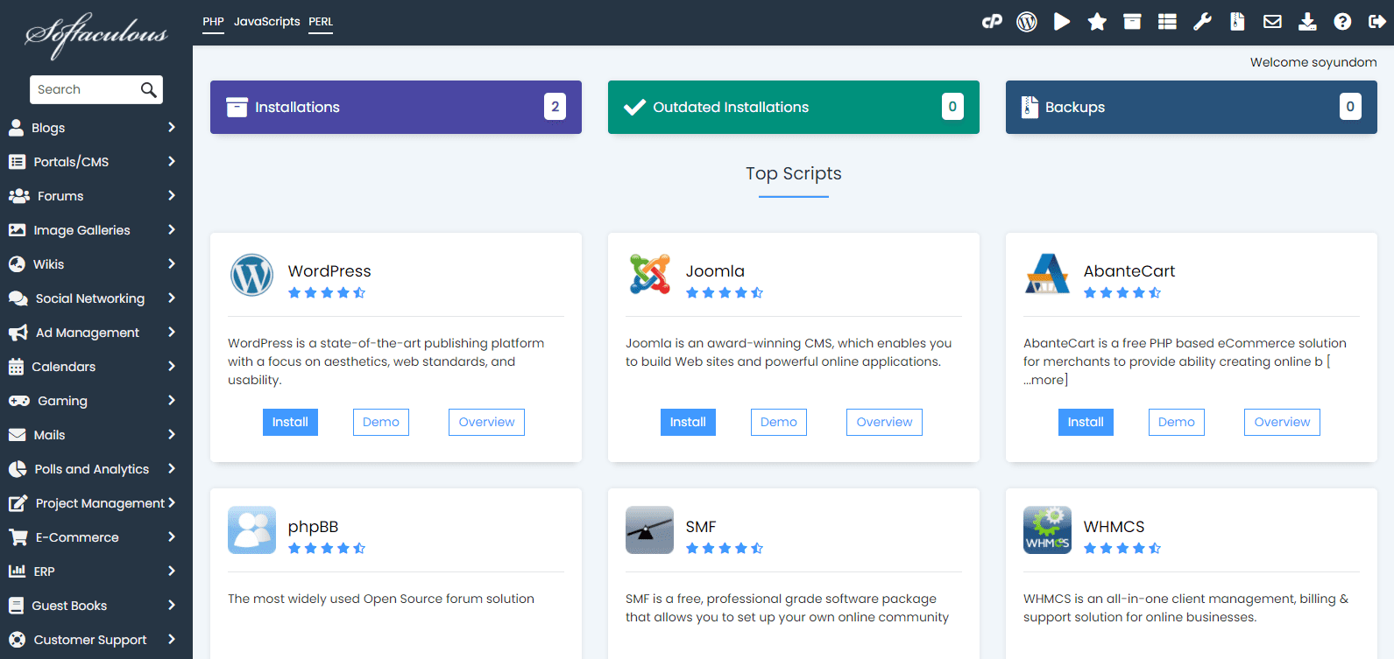The height and width of the screenshot is (659, 1394).
Task: Open the Installations panel
Action: (396, 107)
